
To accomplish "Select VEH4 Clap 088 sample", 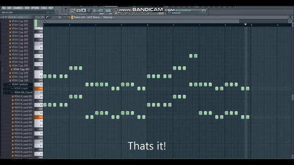I will (x=20, y=36).
